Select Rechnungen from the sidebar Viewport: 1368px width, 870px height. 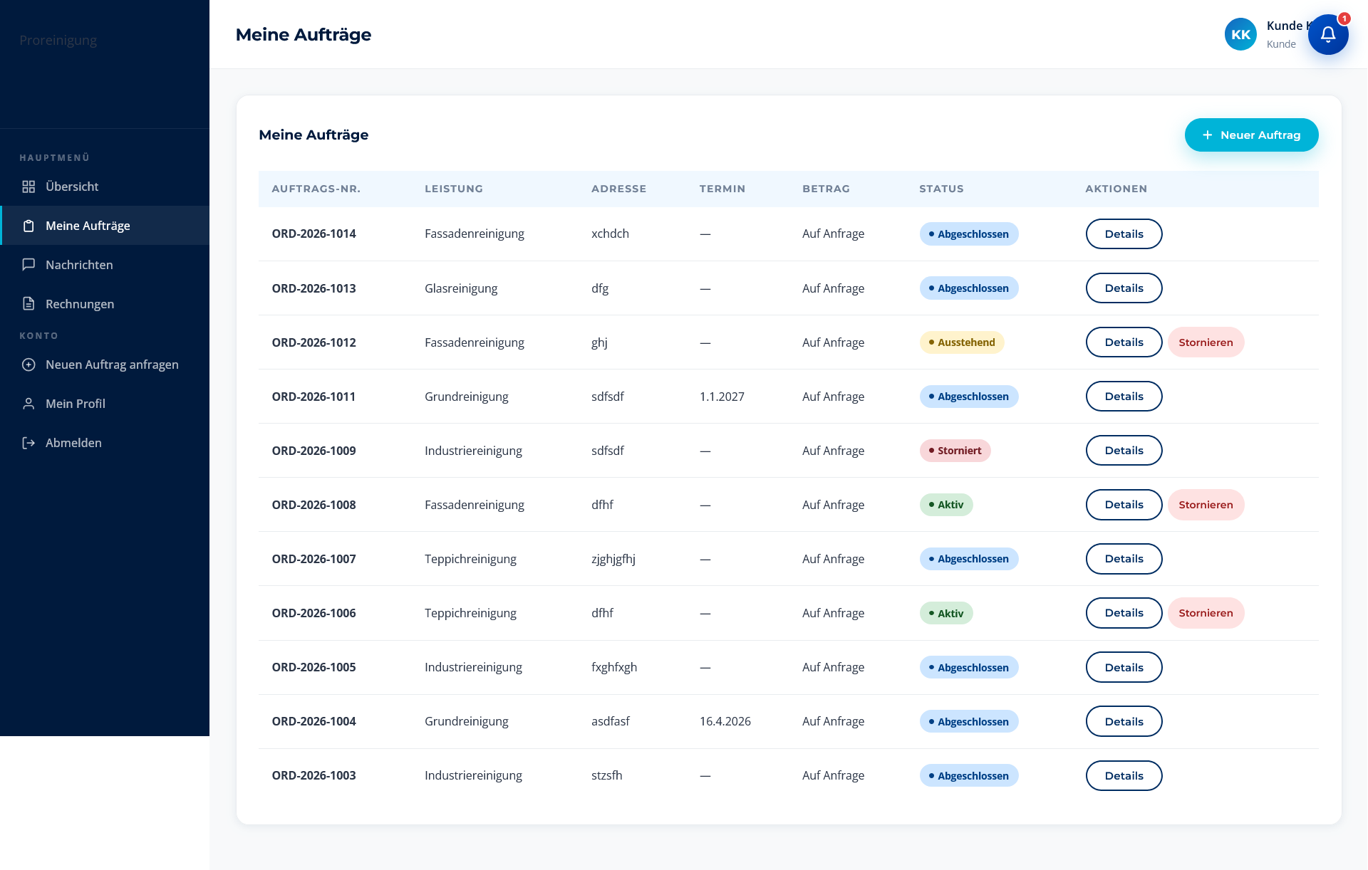[x=105, y=304]
